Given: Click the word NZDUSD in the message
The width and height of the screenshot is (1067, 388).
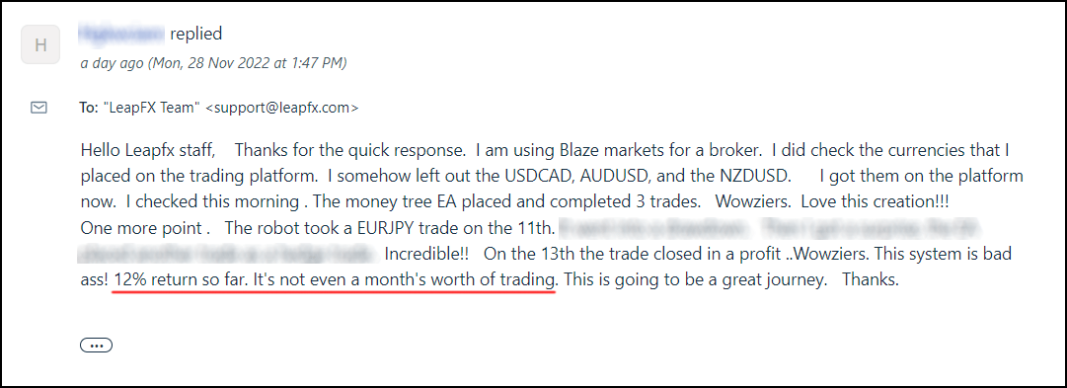Looking at the screenshot, I should [x=755, y=176].
